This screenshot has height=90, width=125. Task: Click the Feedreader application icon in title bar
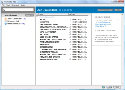[2, 2]
